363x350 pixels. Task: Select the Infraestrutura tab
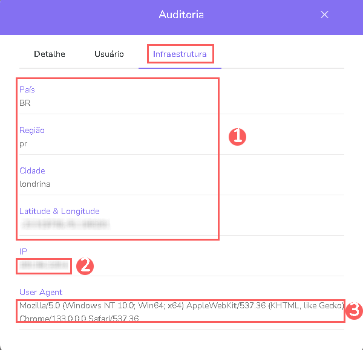coord(180,54)
